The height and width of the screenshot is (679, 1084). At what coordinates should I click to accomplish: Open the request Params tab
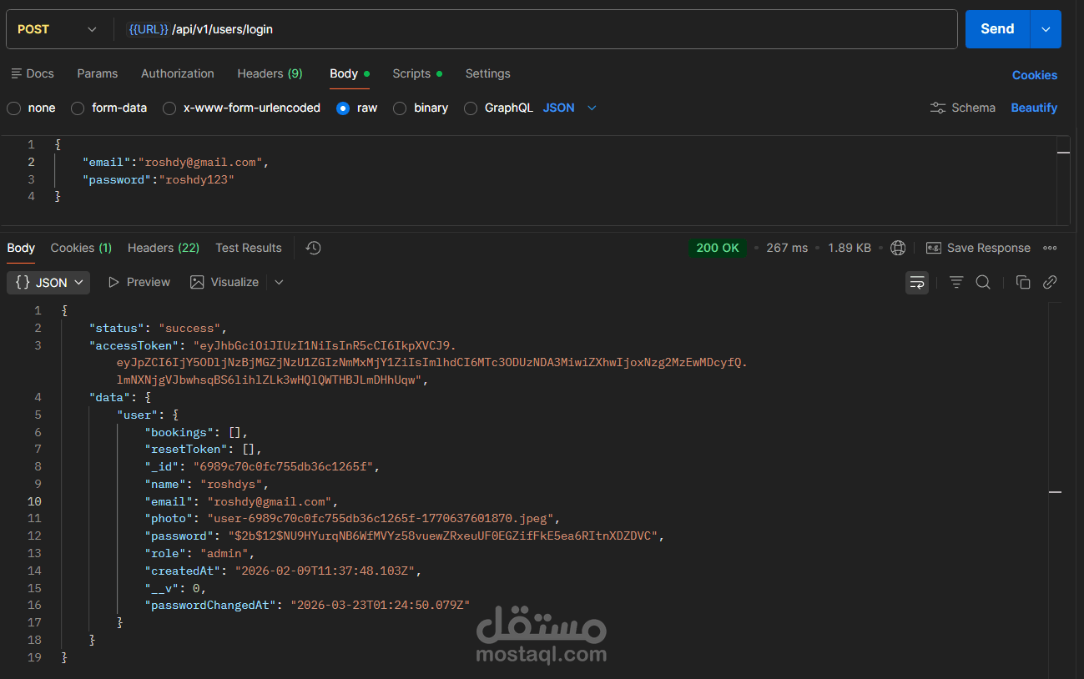point(98,73)
